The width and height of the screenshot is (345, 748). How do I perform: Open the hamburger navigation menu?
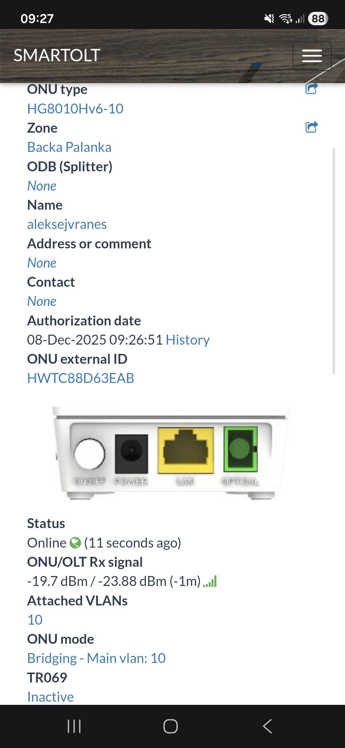(x=312, y=56)
